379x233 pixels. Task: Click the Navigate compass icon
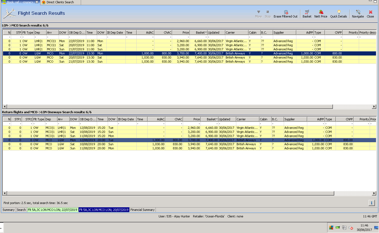[x=358, y=12]
